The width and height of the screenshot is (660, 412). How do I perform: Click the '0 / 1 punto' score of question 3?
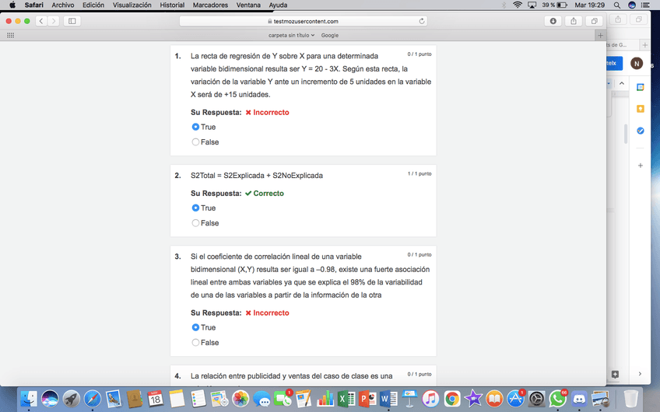point(420,255)
